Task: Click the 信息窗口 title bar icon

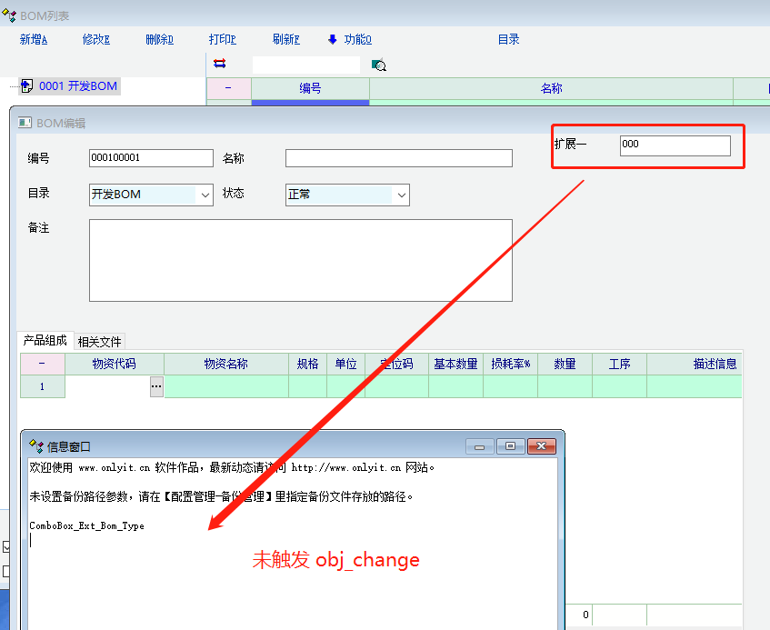Action: tap(36, 446)
